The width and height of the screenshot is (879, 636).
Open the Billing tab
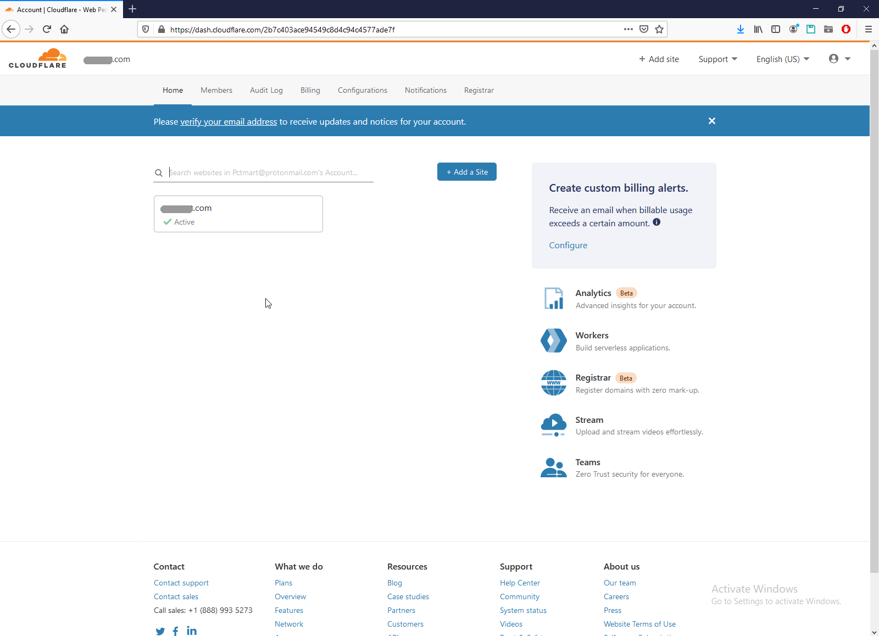(310, 90)
